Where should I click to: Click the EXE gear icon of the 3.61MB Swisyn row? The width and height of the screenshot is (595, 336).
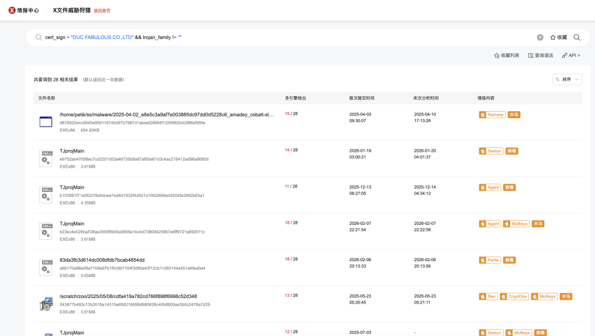pos(46,158)
